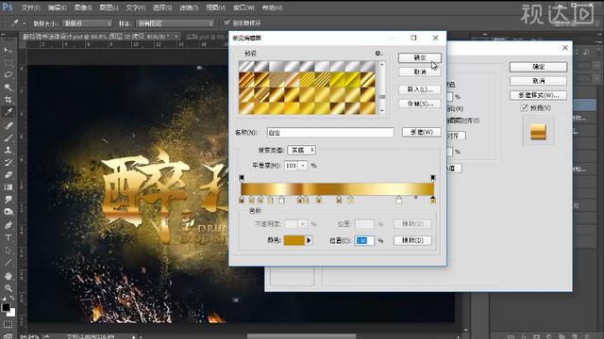Viewport: 604px width, 339px height.
Task: Open the Type menu
Action: coord(136,8)
